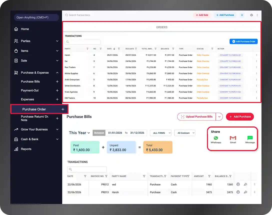The width and height of the screenshot is (272, 215).
Task: Print the PR012 purchase bill
Action: tap(238, 184)
